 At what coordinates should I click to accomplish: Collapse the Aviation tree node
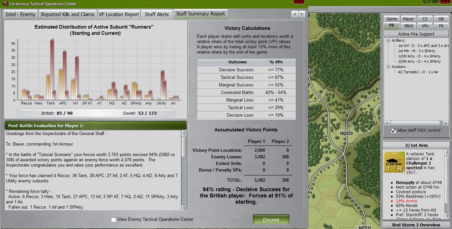tap(388, 67)
